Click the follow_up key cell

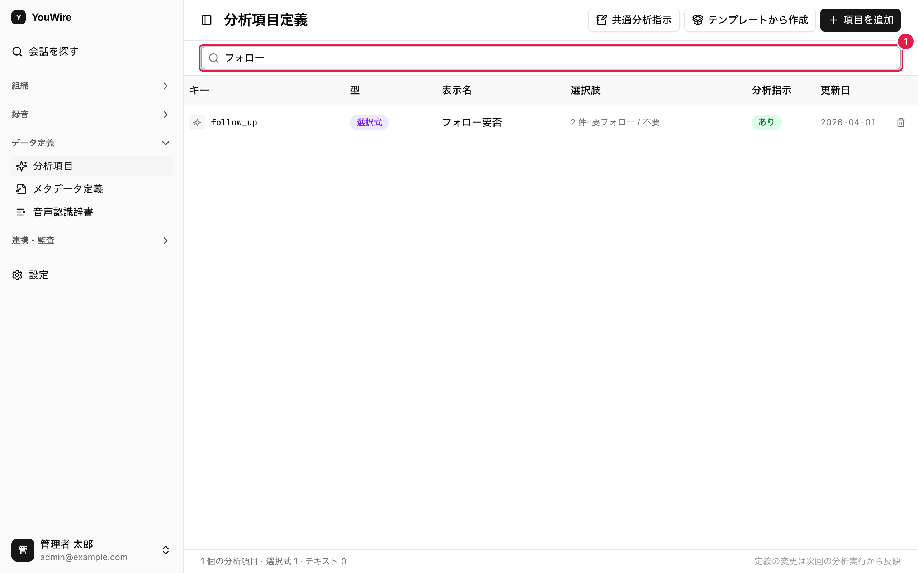234,122
